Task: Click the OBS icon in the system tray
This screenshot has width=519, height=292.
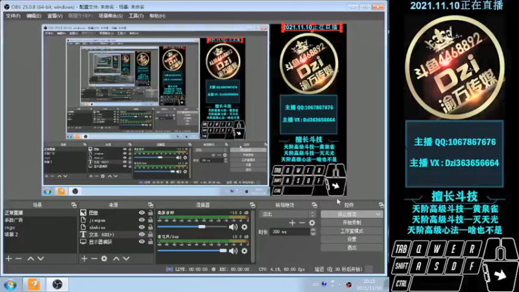Action: pos(348,285)
